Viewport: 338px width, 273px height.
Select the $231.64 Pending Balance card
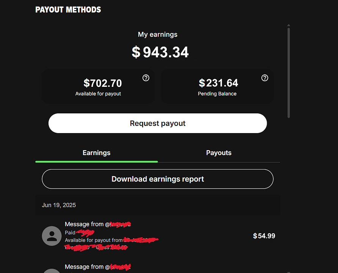point(217,86)
